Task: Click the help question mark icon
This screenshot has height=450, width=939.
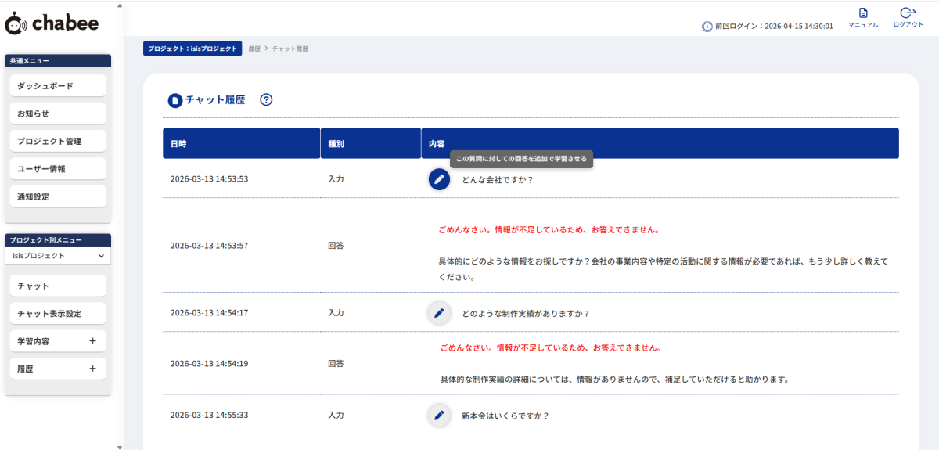Action: (266, 100)
